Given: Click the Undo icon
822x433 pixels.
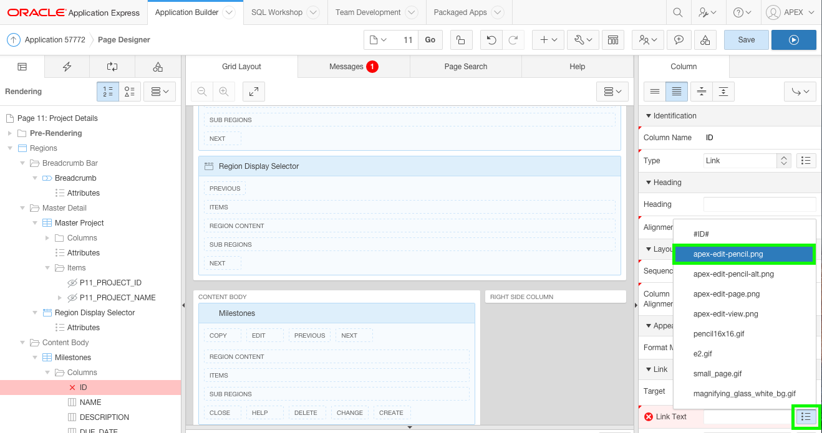Looking at the screenshot, I should (x=491, y=40).
